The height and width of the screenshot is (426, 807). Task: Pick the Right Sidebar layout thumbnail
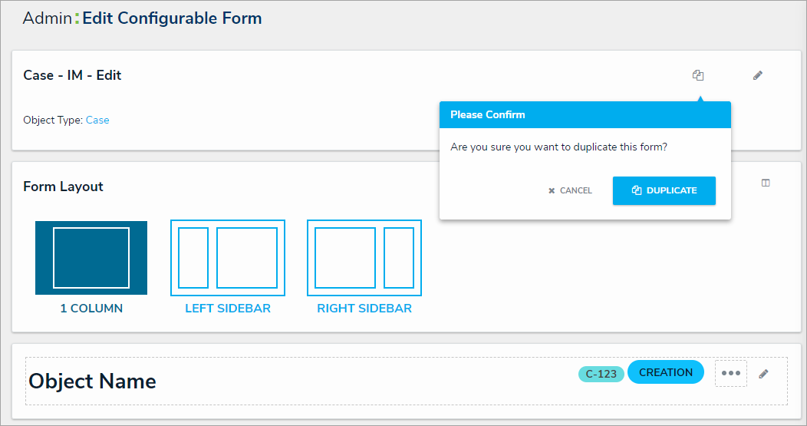(x=364, y=258)
